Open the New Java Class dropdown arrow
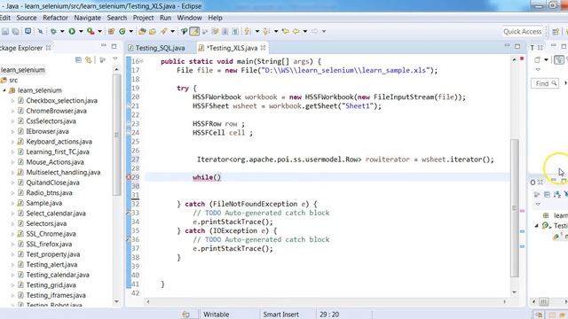The width and height of the screenshot is (568, 319). coord(131,32)
